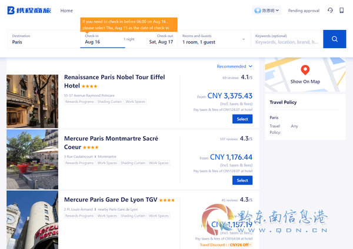The image size is (353, 249).
Task: Open Mercure Paris Gare De Lyon TGV title
Action: (x=111, y=200)
